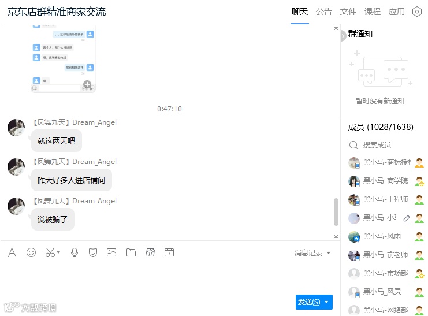Click the edit pencil beside 黑小马-小
Viewport: 428px width, 316px height.
pyautogui.click(x=406, y=218)
